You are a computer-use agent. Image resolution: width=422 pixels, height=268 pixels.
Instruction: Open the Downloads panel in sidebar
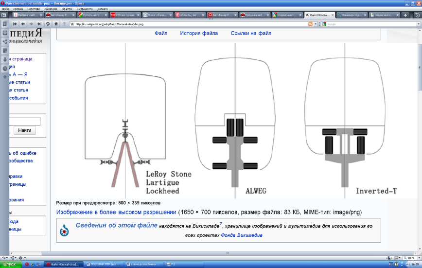(x=5, y=59)
